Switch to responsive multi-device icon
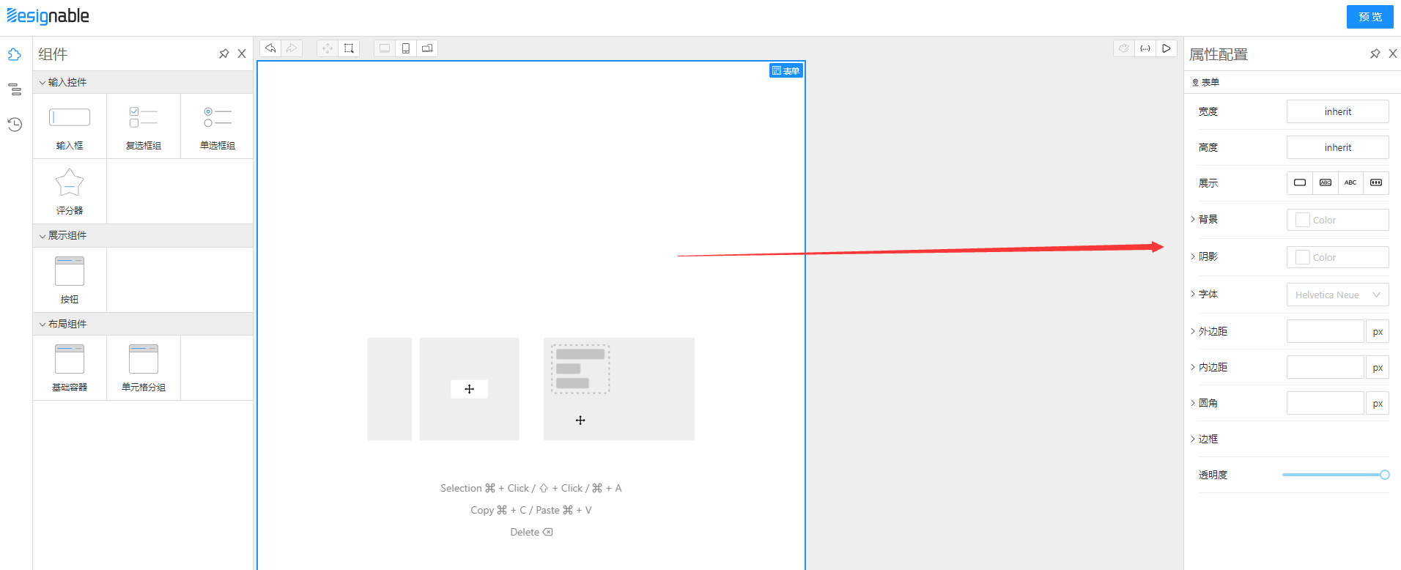Screen dimensions: 1401x570 click(x=427, y=48)
